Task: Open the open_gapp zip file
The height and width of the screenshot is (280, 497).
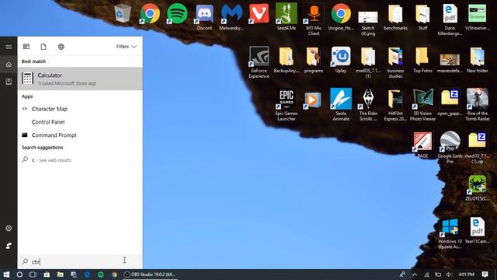Action: pos(450,103)
